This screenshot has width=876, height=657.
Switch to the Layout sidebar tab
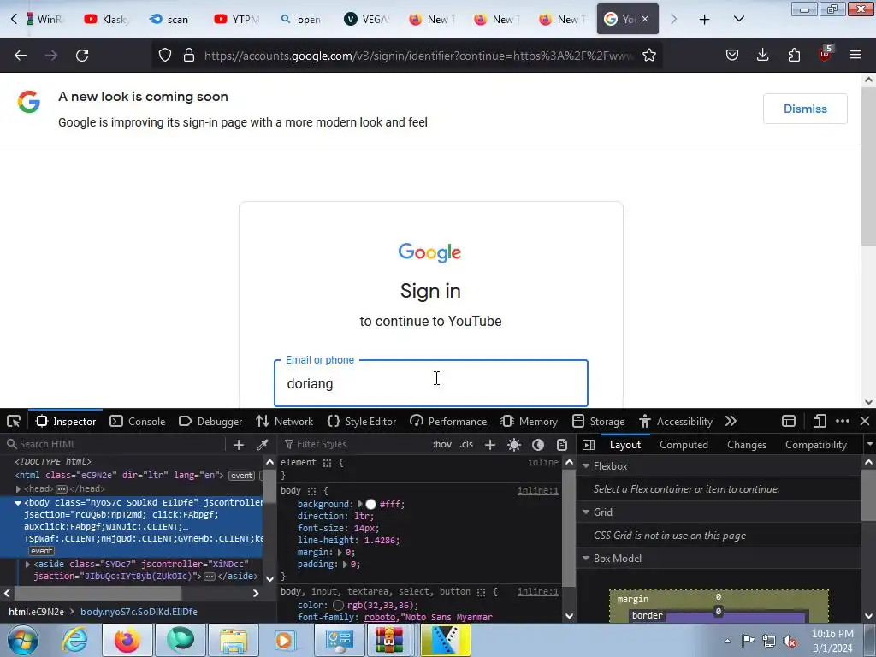coord(625,445)
